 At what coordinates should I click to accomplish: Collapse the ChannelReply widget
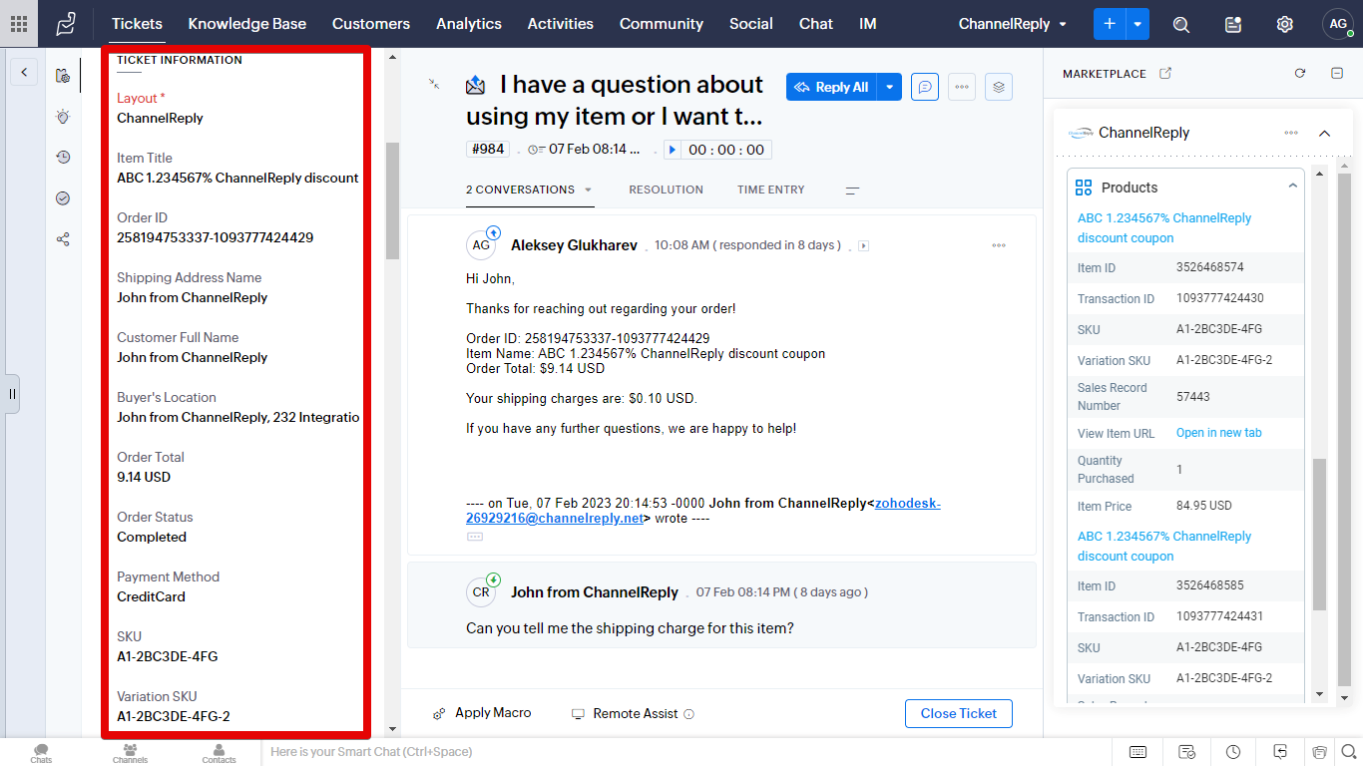[x=1324, y=133]
